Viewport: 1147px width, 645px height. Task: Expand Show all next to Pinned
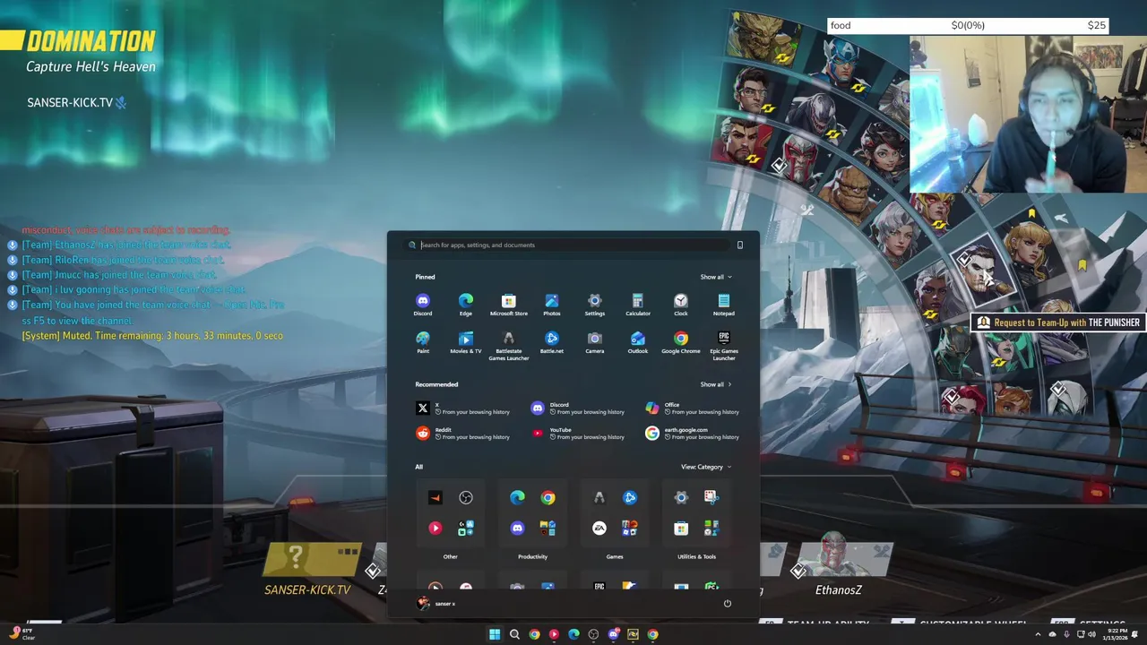tap(716, 277)
